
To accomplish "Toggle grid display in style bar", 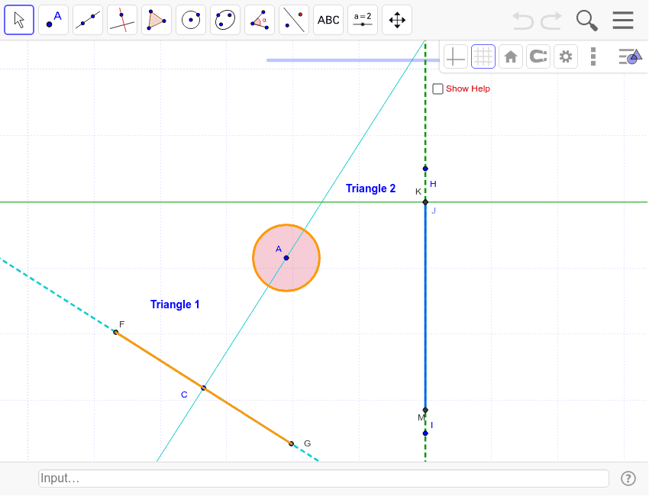I will coord(483,56).
